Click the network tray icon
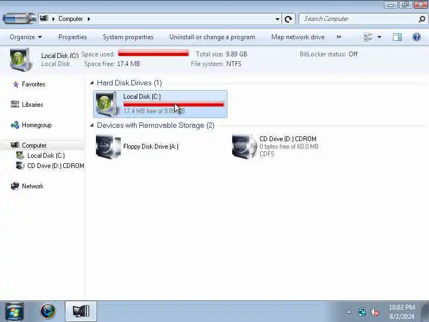Viewport: 429px width, 322px height. pos(361,312)
